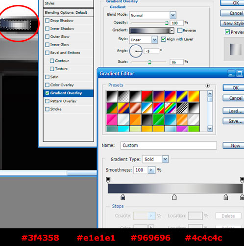Screen dimensions: 244x246
Task: Select the transparent rainbow gradient preset
Action: point(171,108)
